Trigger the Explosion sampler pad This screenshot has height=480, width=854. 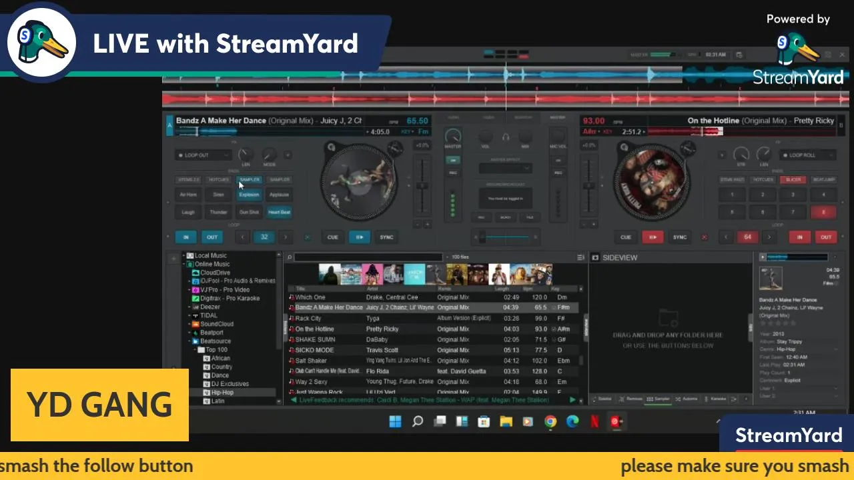point(249,195)
